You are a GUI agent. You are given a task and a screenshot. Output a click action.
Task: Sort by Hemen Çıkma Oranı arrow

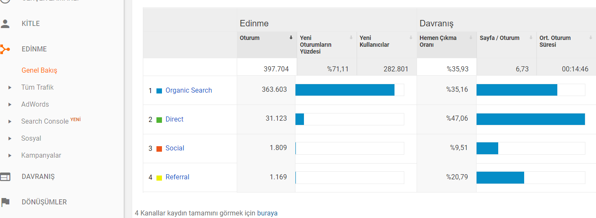471,38
